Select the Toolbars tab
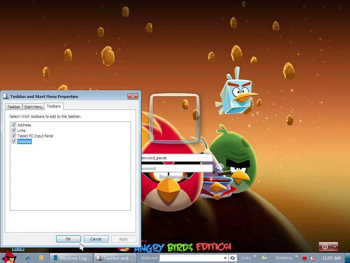This screenshot has height=263, width=350. (x=54, y=106)
